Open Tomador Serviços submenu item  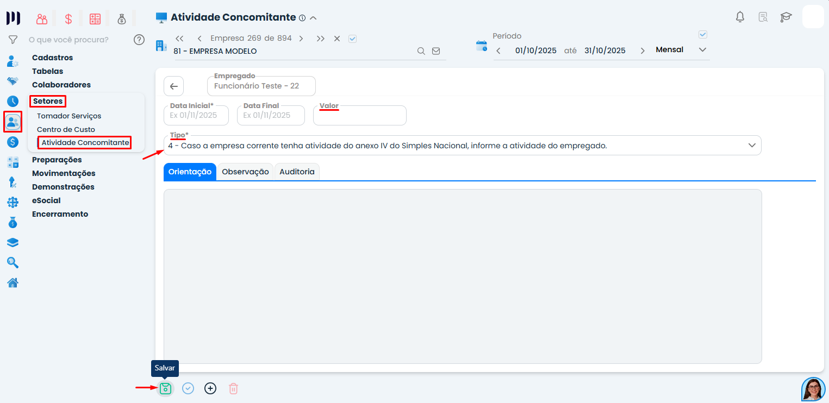(x=69, y=116)
